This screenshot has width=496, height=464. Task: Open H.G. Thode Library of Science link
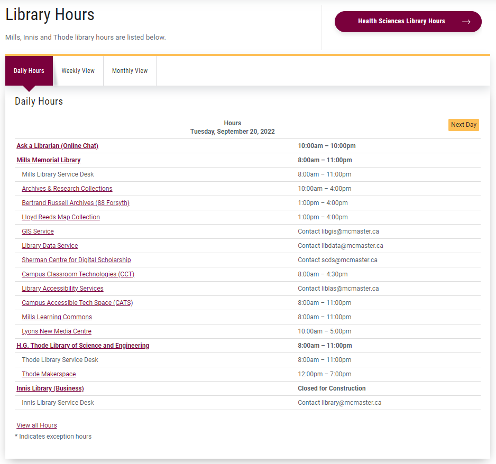point(83,345)
